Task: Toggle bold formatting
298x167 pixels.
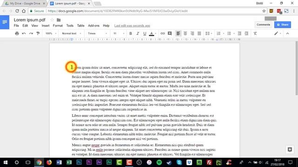Action: point(130,33)
